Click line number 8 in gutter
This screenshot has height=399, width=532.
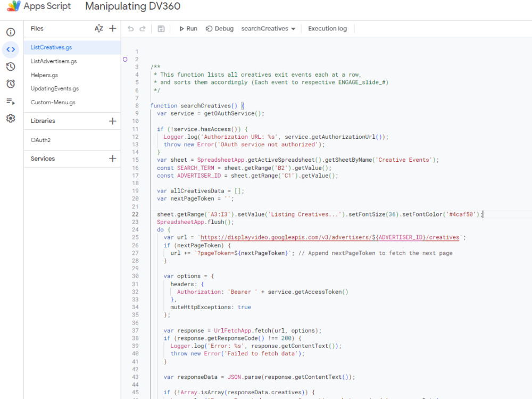pyautogui.click(x=137, y=106)
